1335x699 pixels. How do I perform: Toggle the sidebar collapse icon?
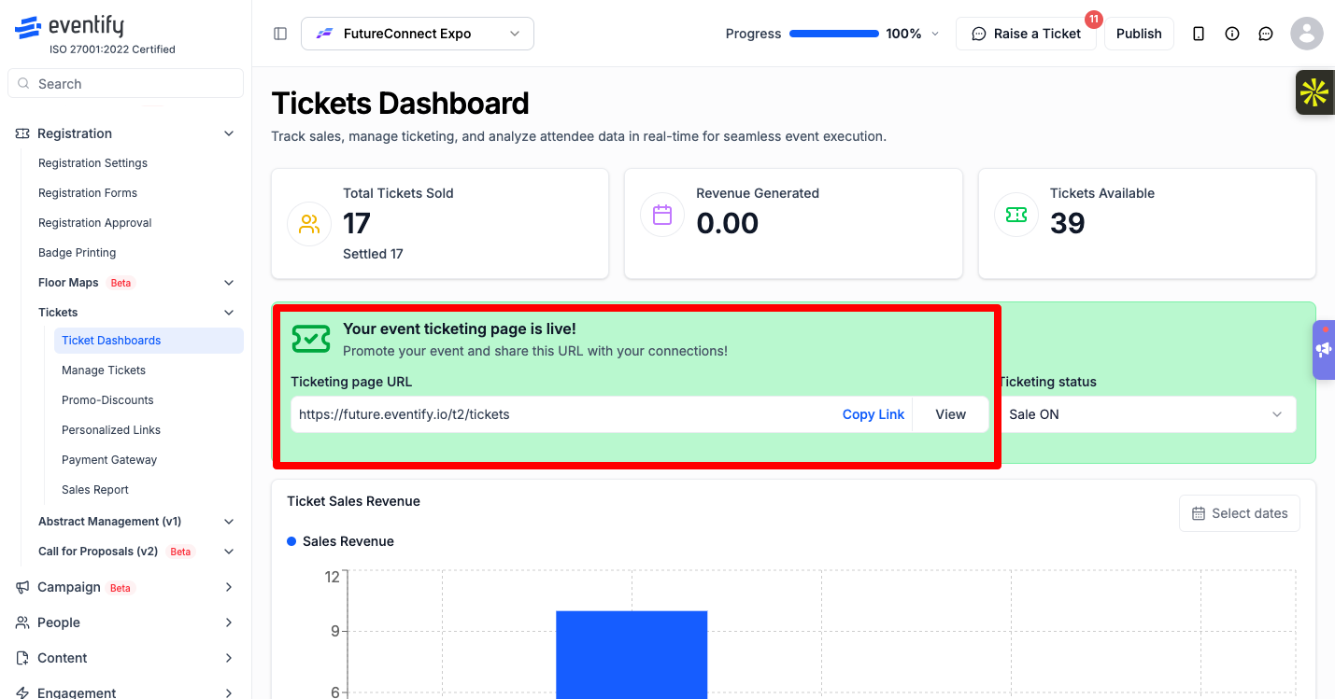[280, 34]
